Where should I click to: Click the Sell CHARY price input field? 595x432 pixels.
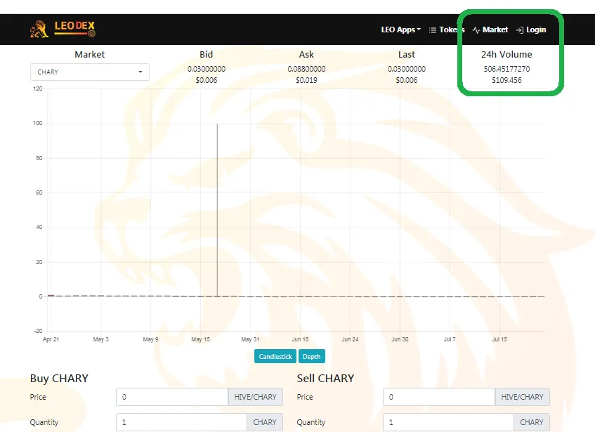[439, 397]
